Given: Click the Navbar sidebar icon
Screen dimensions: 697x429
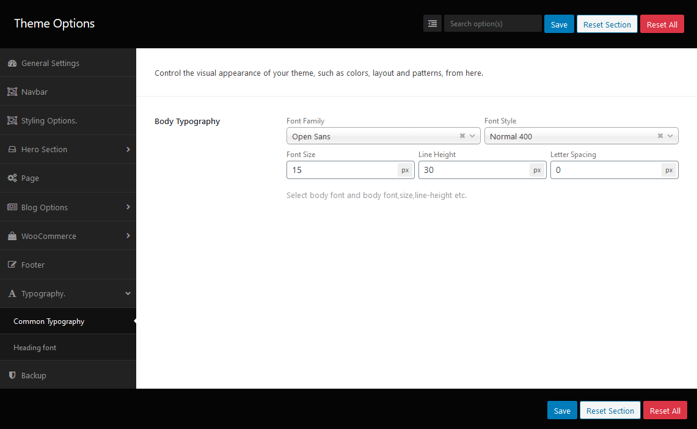Looking at the screenshot, I should 12,92.
